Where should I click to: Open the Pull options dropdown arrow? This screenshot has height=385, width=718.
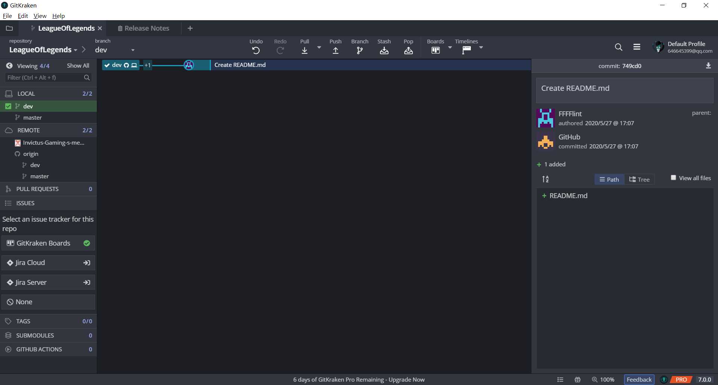(x=319, y=47)
